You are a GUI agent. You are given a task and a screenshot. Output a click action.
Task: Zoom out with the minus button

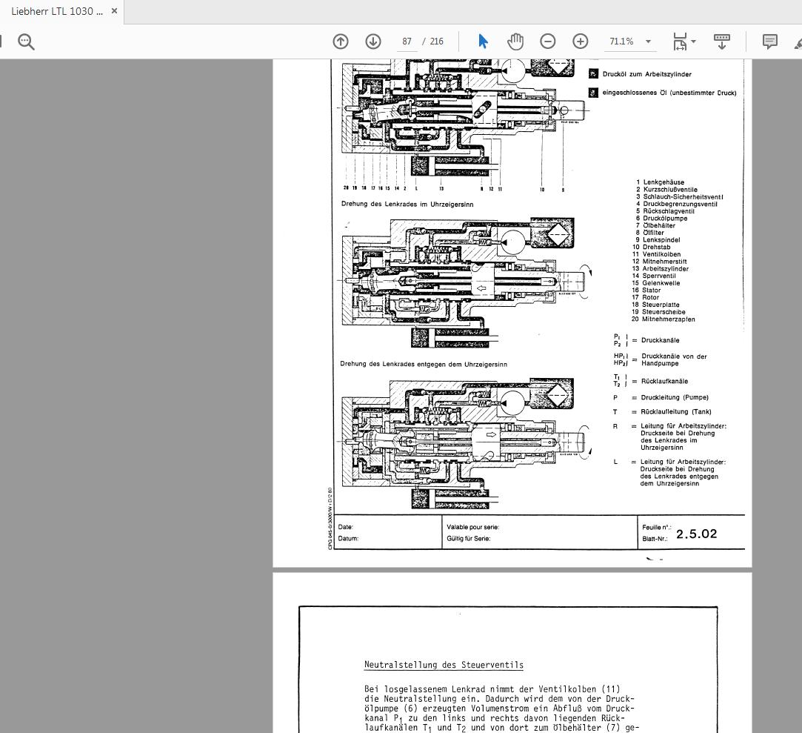click(x=548, y=42)
